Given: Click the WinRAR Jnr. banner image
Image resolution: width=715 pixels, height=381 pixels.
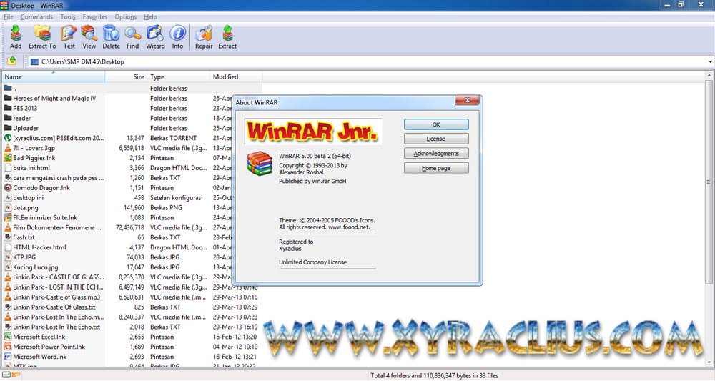Looking at the screenshot, I should click(312, 132).
